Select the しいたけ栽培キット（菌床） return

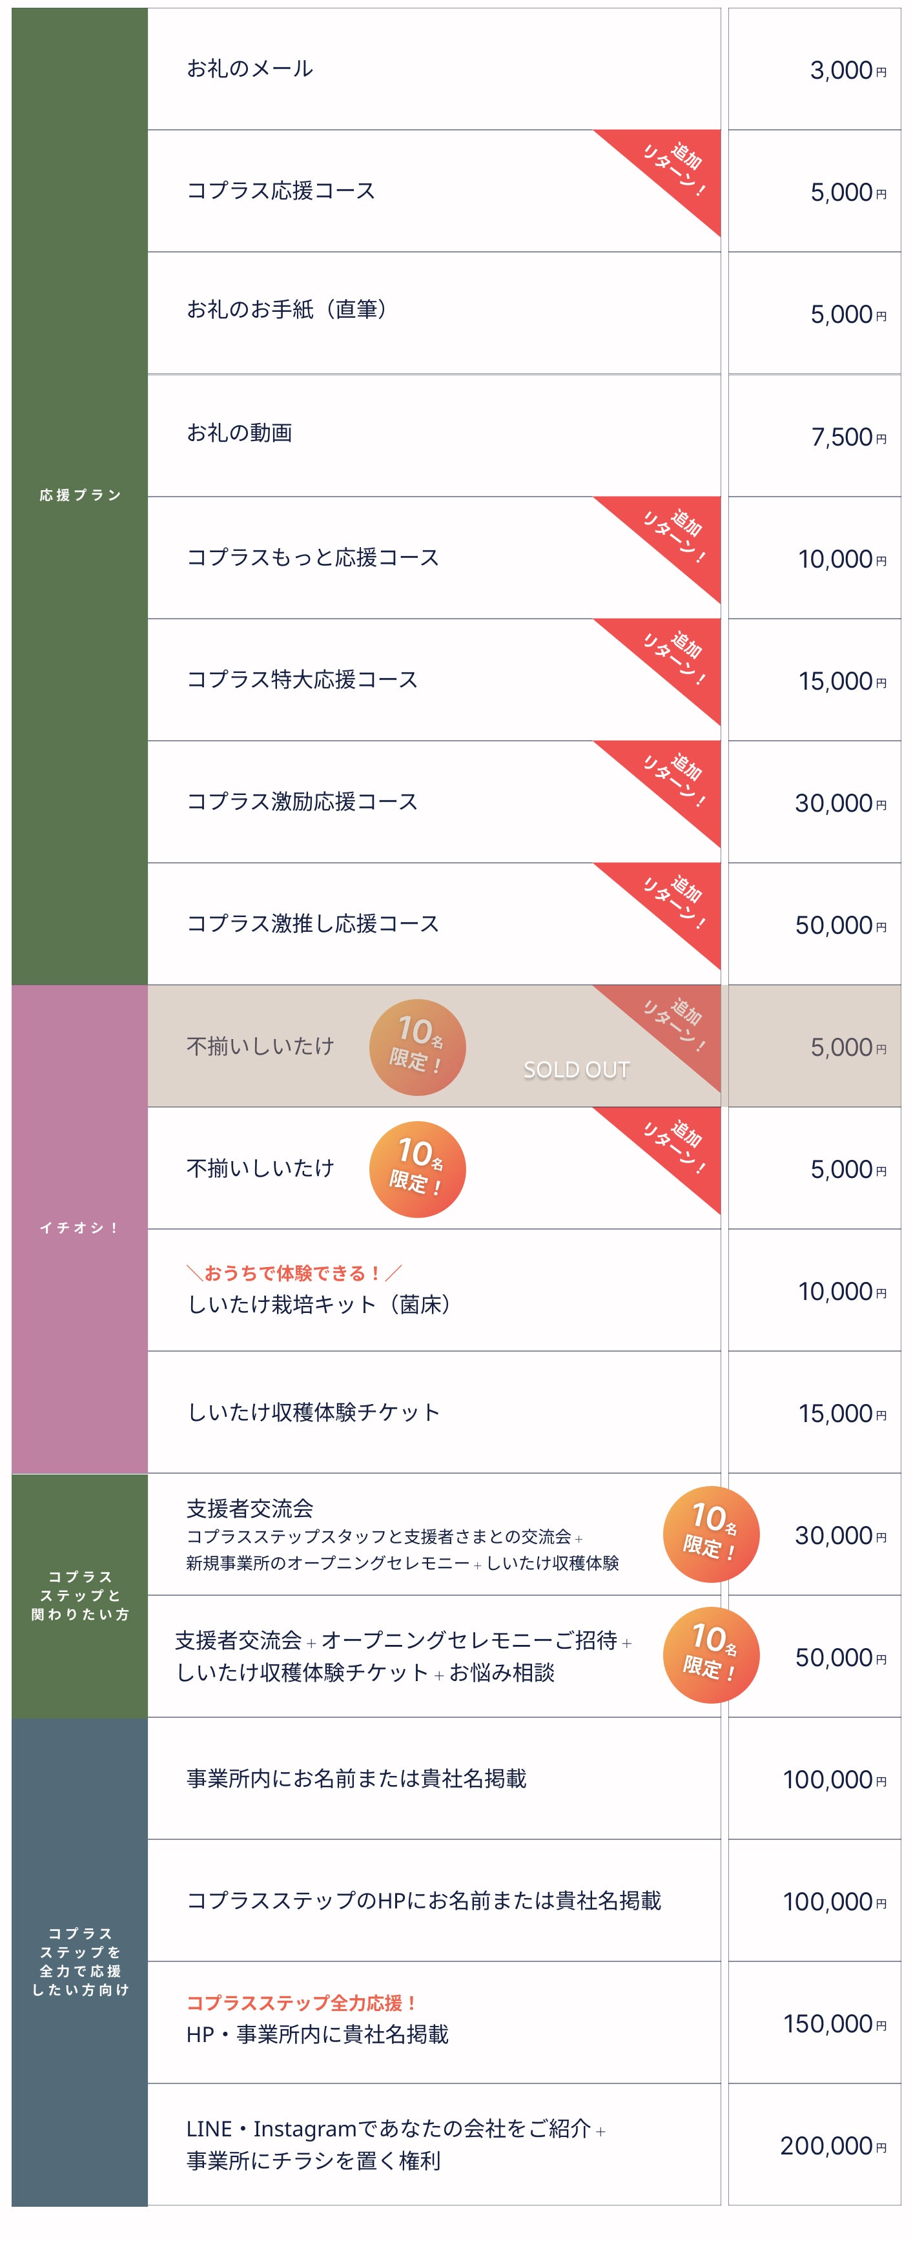(x=319, y=1304)
